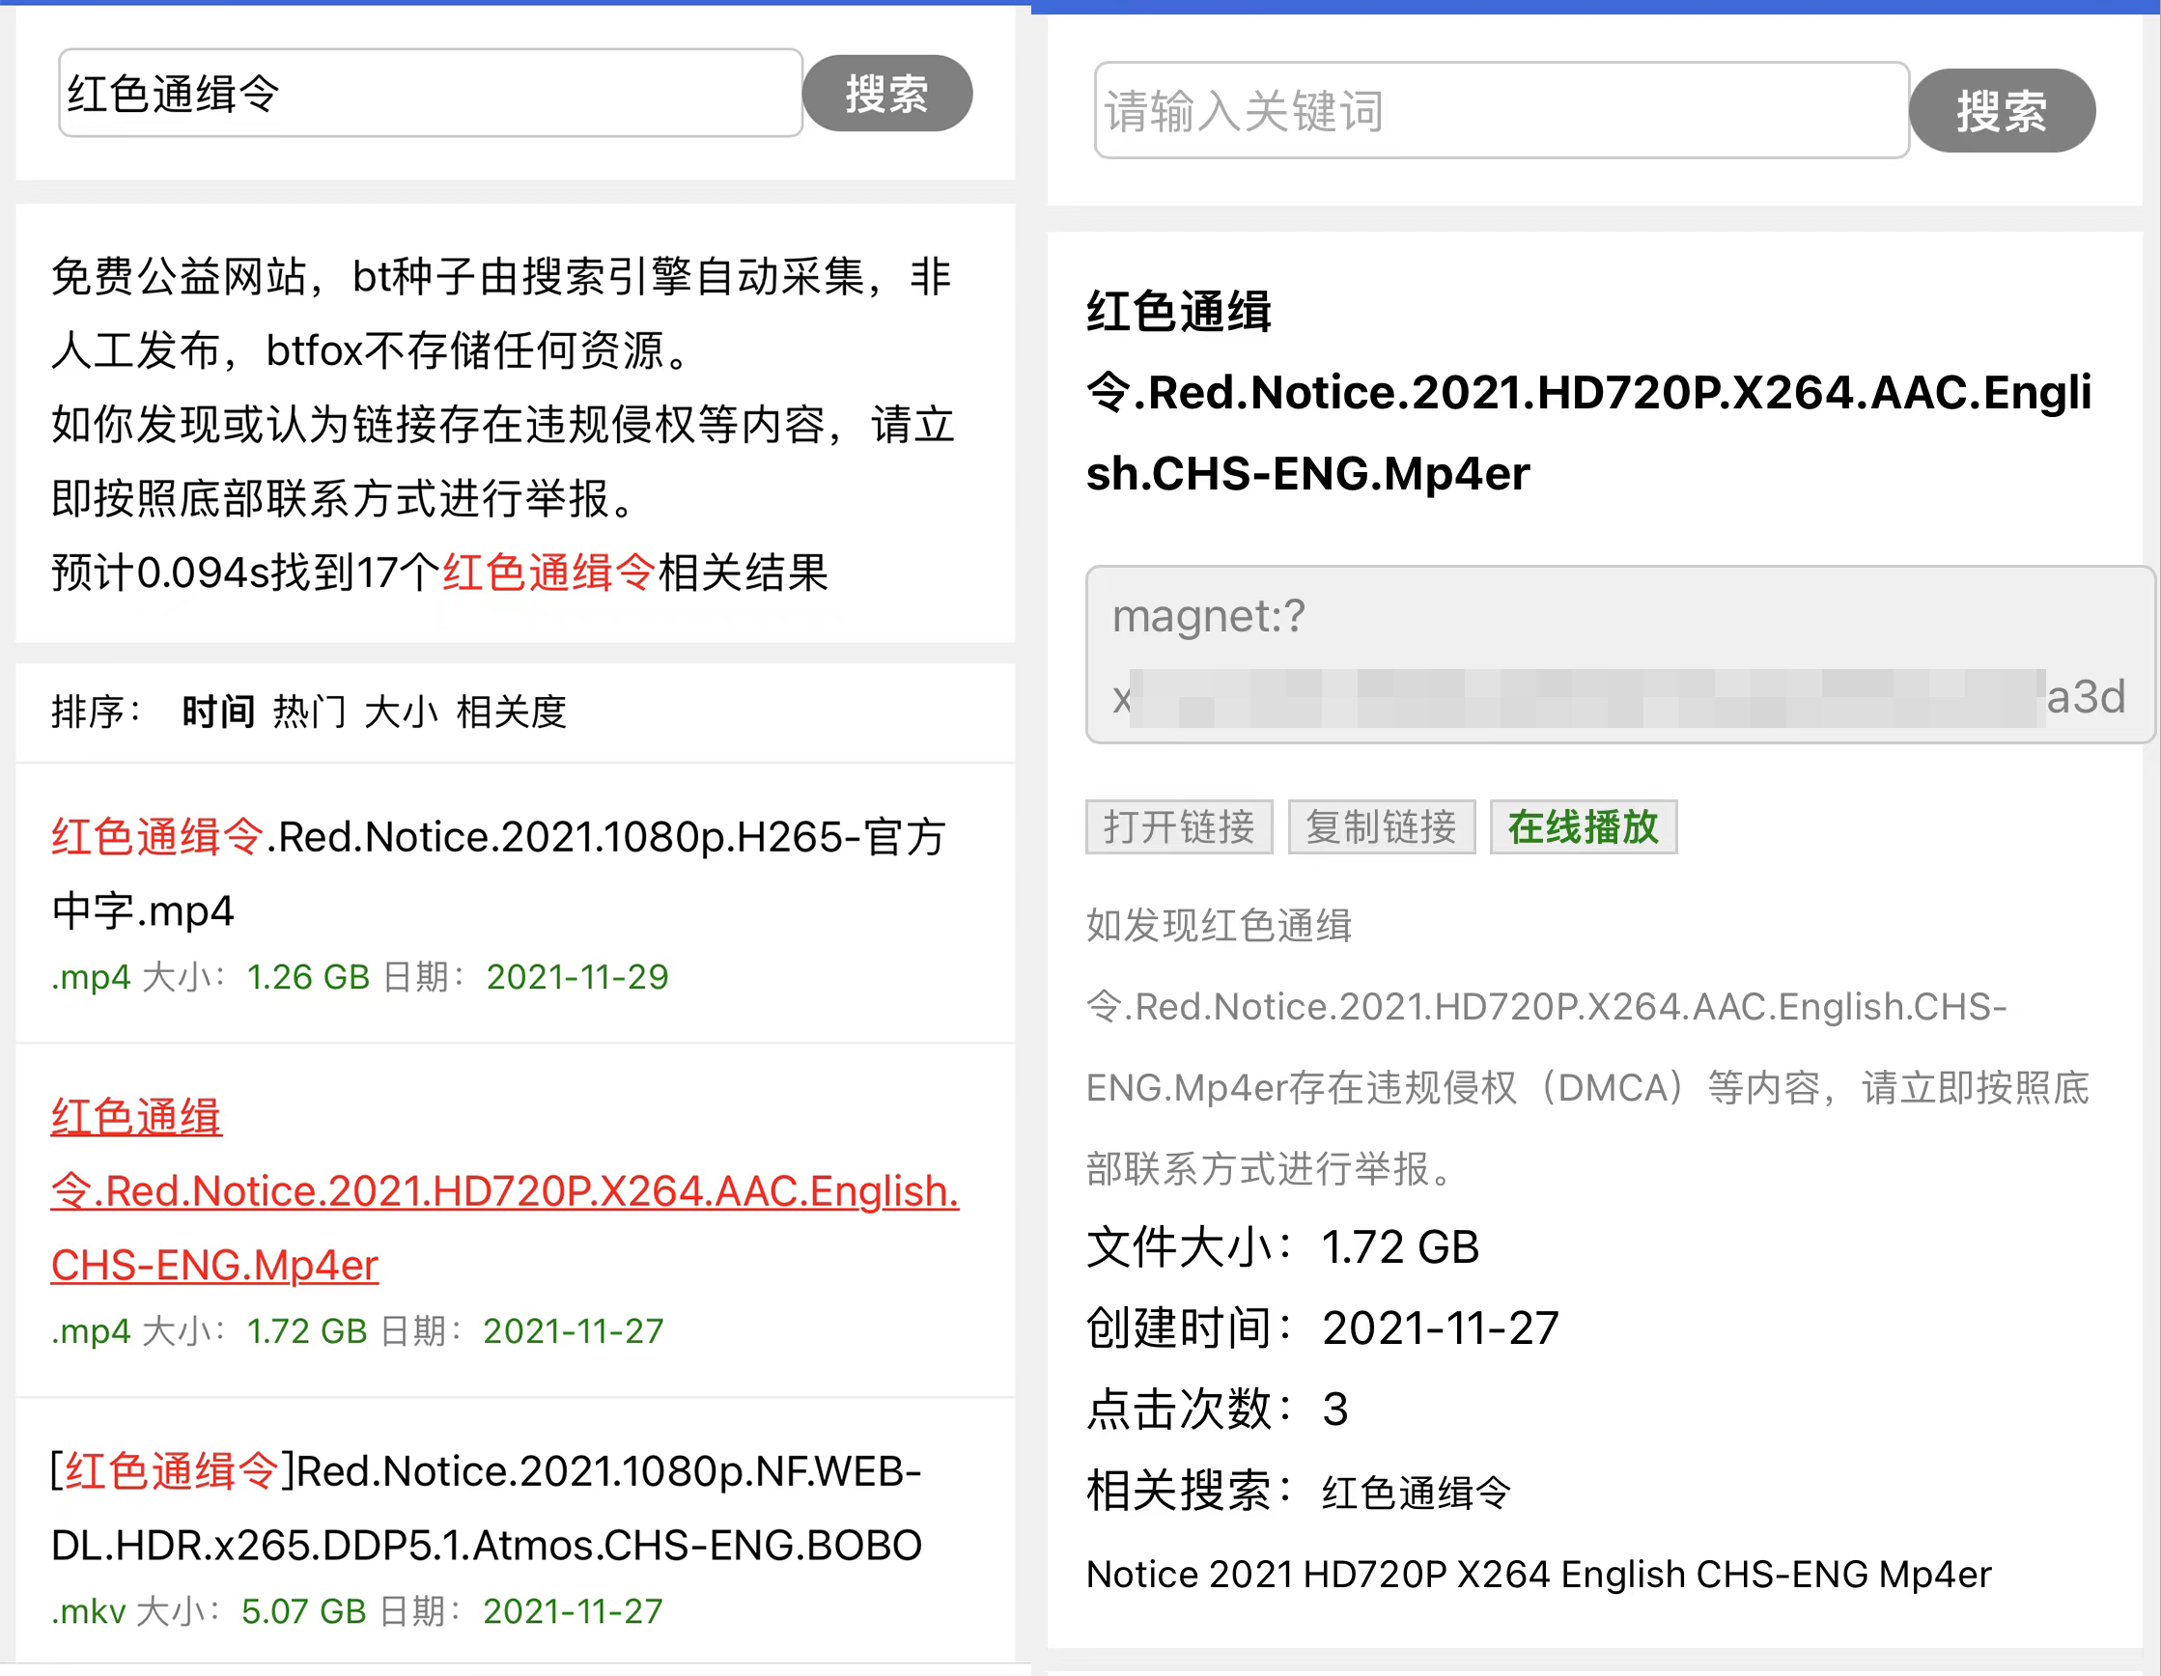Click 创建时间: 2021-11-27 in details
Image resolution: width=2161 pixels, height=1676 pixels.
[1322, 1328]
